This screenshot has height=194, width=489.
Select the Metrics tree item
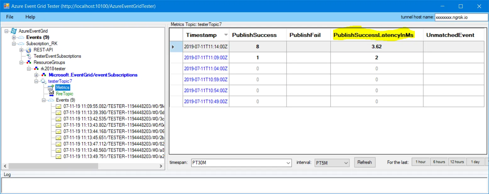click(63, 87)
